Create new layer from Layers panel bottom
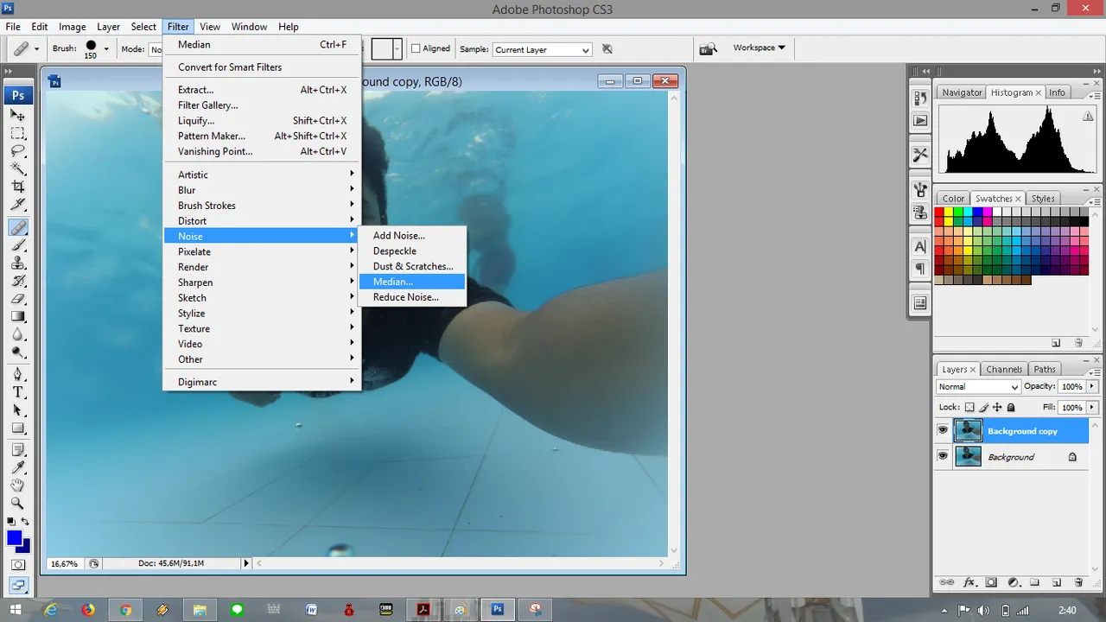The image size is (1106, 622). tap(1056, 583)
